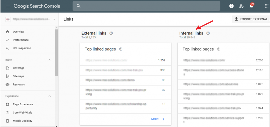Image resolution: width=270 pixels, height=127 pixels.
Task: Collapse the Index section
Action: tap(50, 60)
